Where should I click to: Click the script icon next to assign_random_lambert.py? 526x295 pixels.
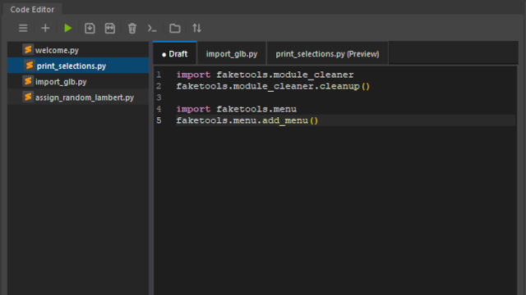click(28, 97)
